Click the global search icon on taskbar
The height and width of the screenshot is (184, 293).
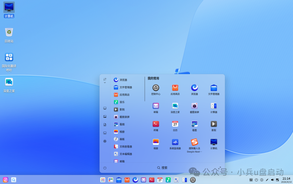coord(14,180)
